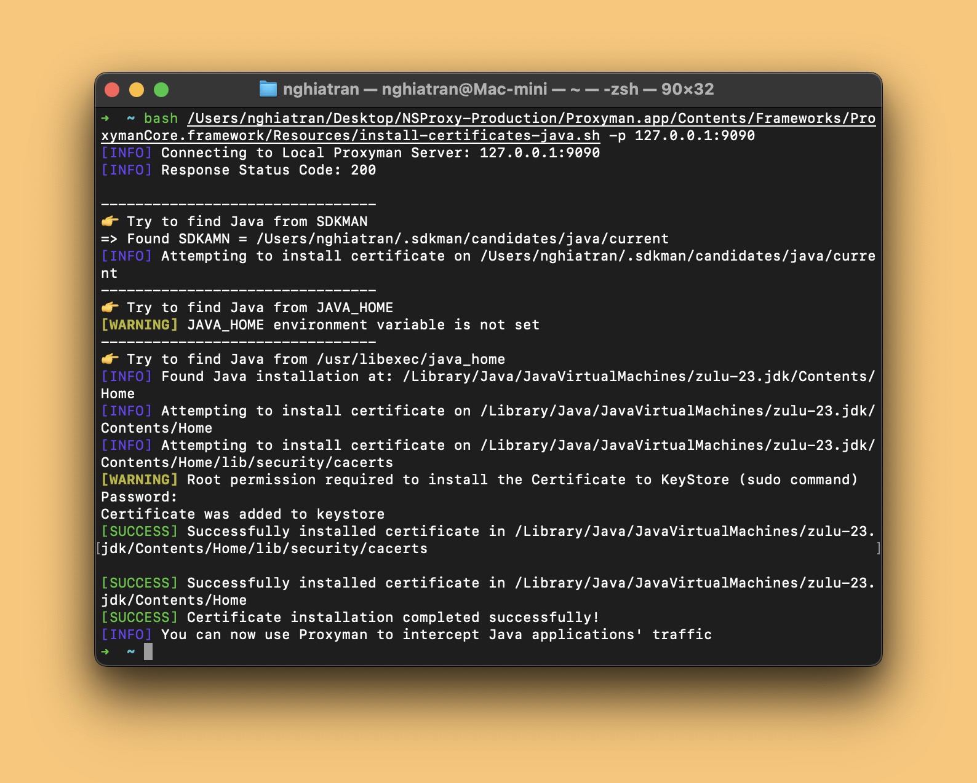Select the "Response Status Code: 200" line
Image resolution: width=977 pixels, height=783 pixels.
click(239, 170)
